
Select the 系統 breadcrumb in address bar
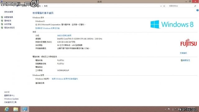click(46, 6)
